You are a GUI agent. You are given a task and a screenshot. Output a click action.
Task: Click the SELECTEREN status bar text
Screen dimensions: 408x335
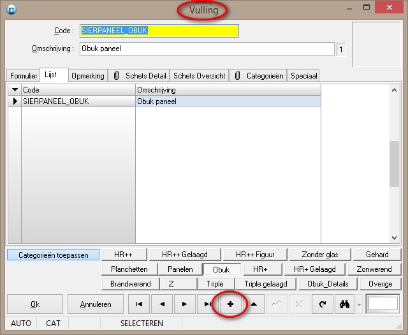(x=142, y=324)
